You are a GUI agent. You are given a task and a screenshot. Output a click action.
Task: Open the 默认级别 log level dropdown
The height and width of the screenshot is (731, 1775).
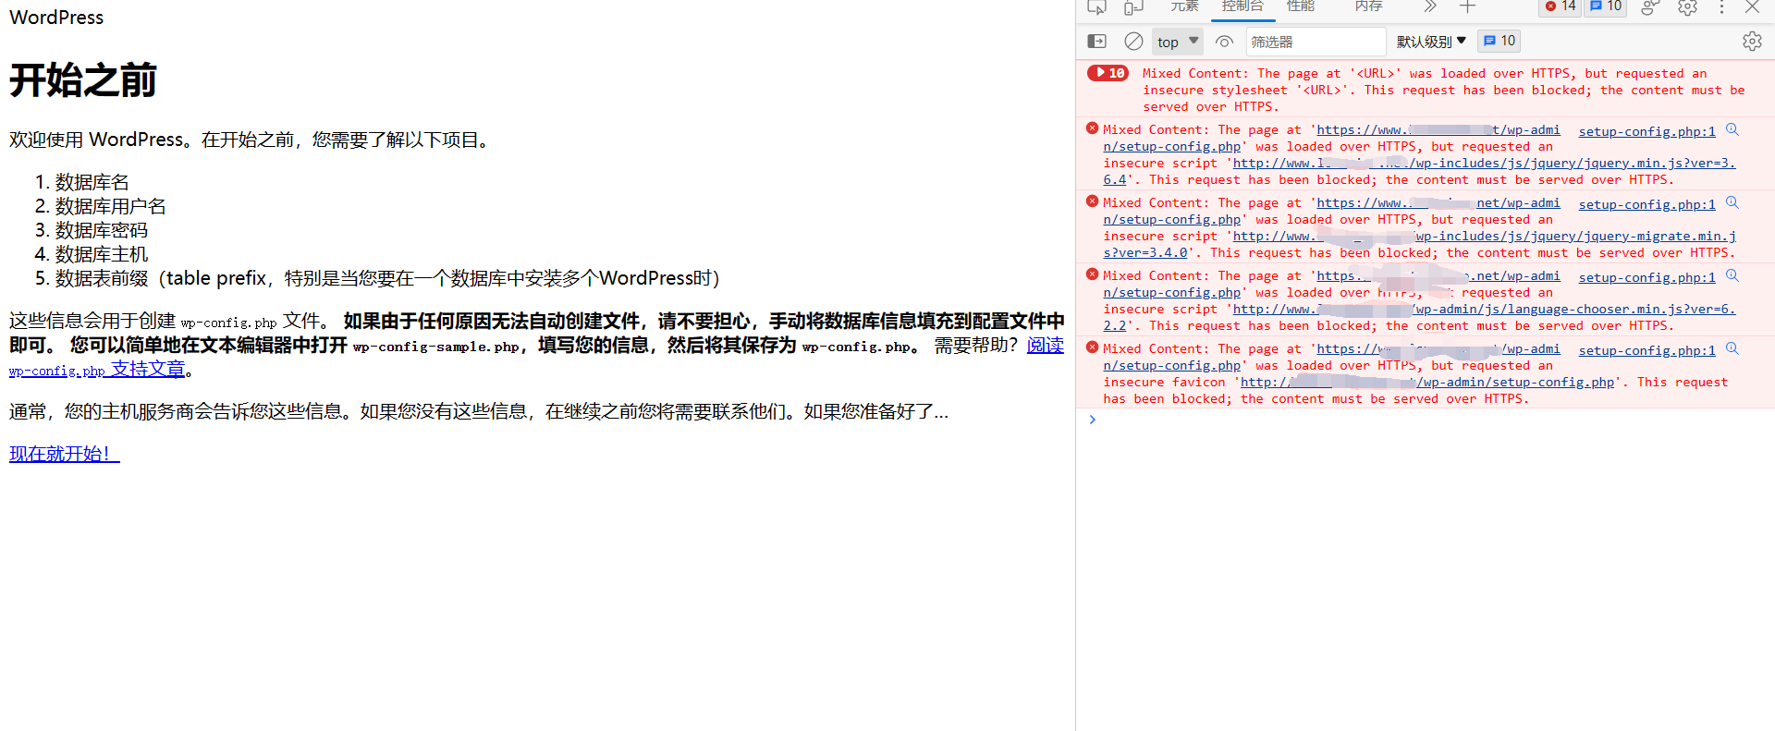coord(1431,42)
